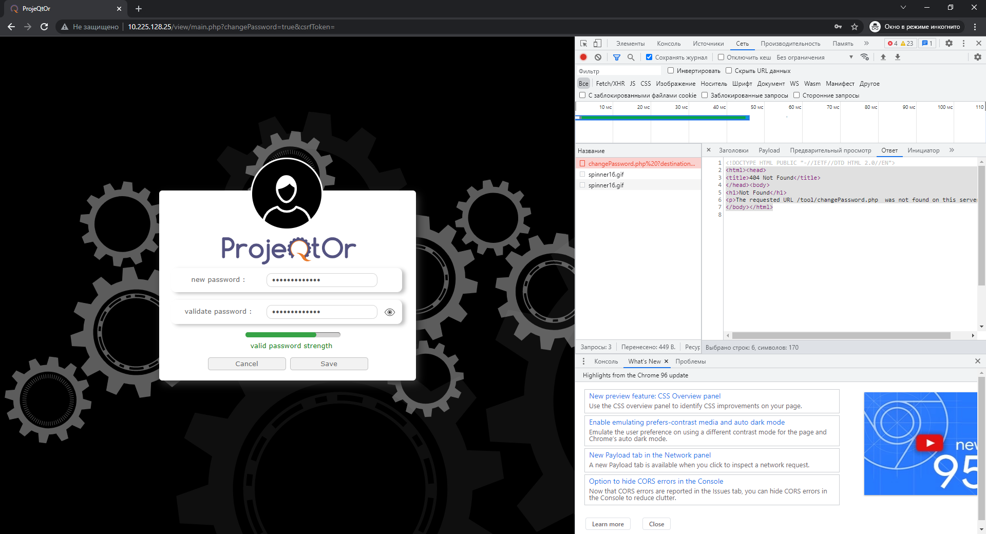Viewport: 986px width, 534px height.
Task: Toggle the network filter funnel icon
Action: tap(617, 58)
